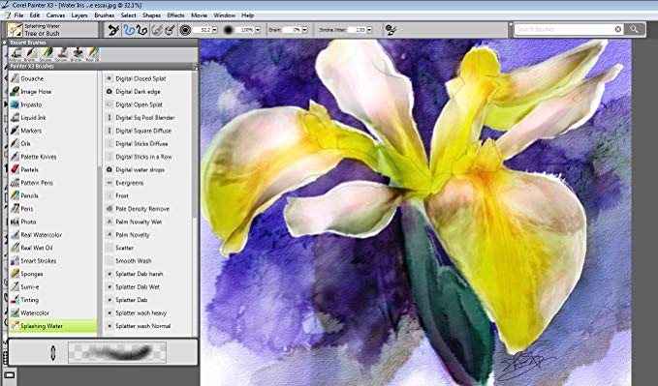Open the Edit menu
The height and width of the screenshot is (386, 658).
click(35, 15)
